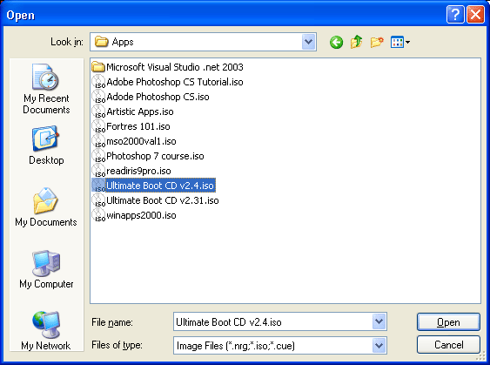Expand the File name dropdown arrow
The width and height of the screenshot is (490, 365).
(x=379, y=321)
